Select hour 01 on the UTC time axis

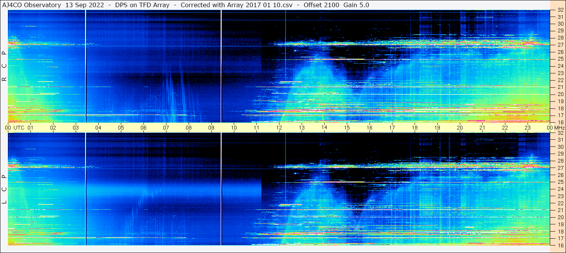click(x=31, y=128)
